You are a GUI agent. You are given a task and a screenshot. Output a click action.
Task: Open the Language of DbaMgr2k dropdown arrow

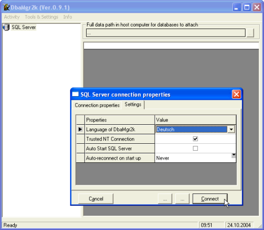[x=231, y=130]
